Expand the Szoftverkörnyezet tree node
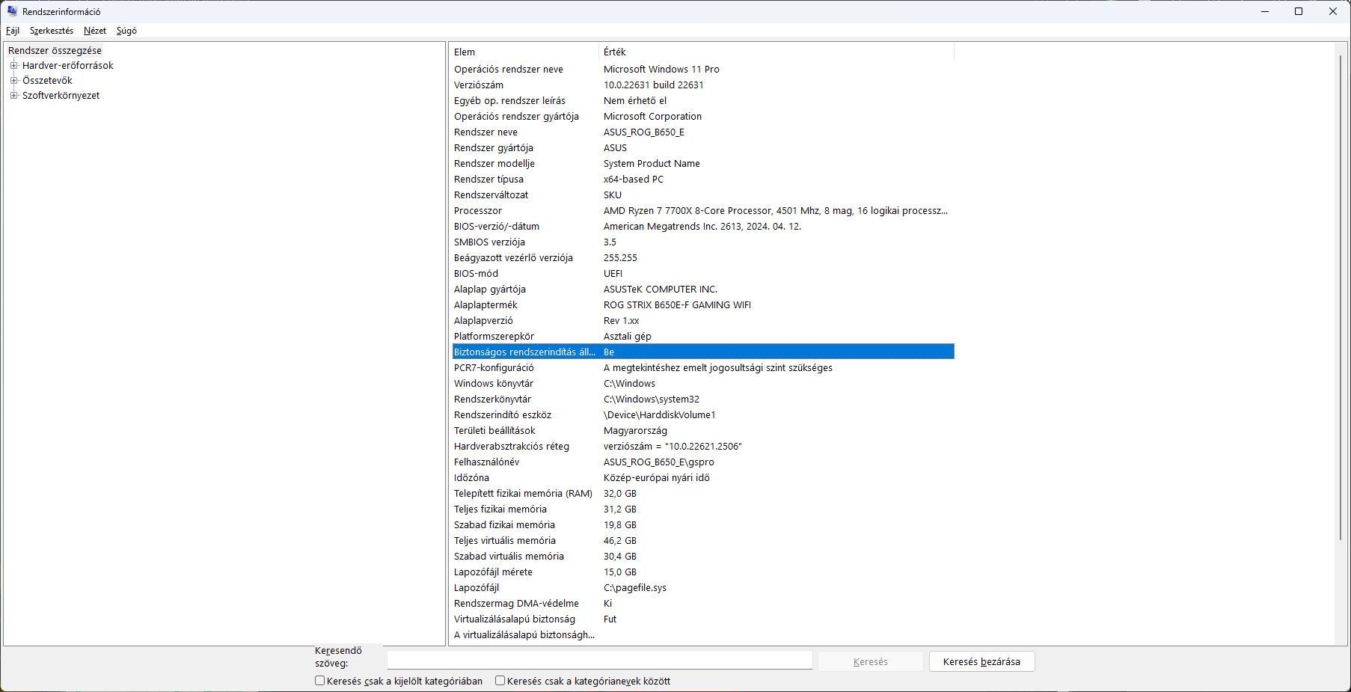The height and width of the screenshot is (692, 1351). click(x=13, y=95)
